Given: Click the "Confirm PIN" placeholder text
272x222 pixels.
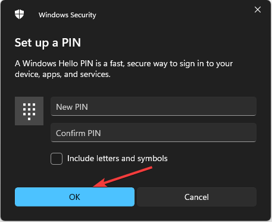Looking at the screenshot, I should point(79,133).
